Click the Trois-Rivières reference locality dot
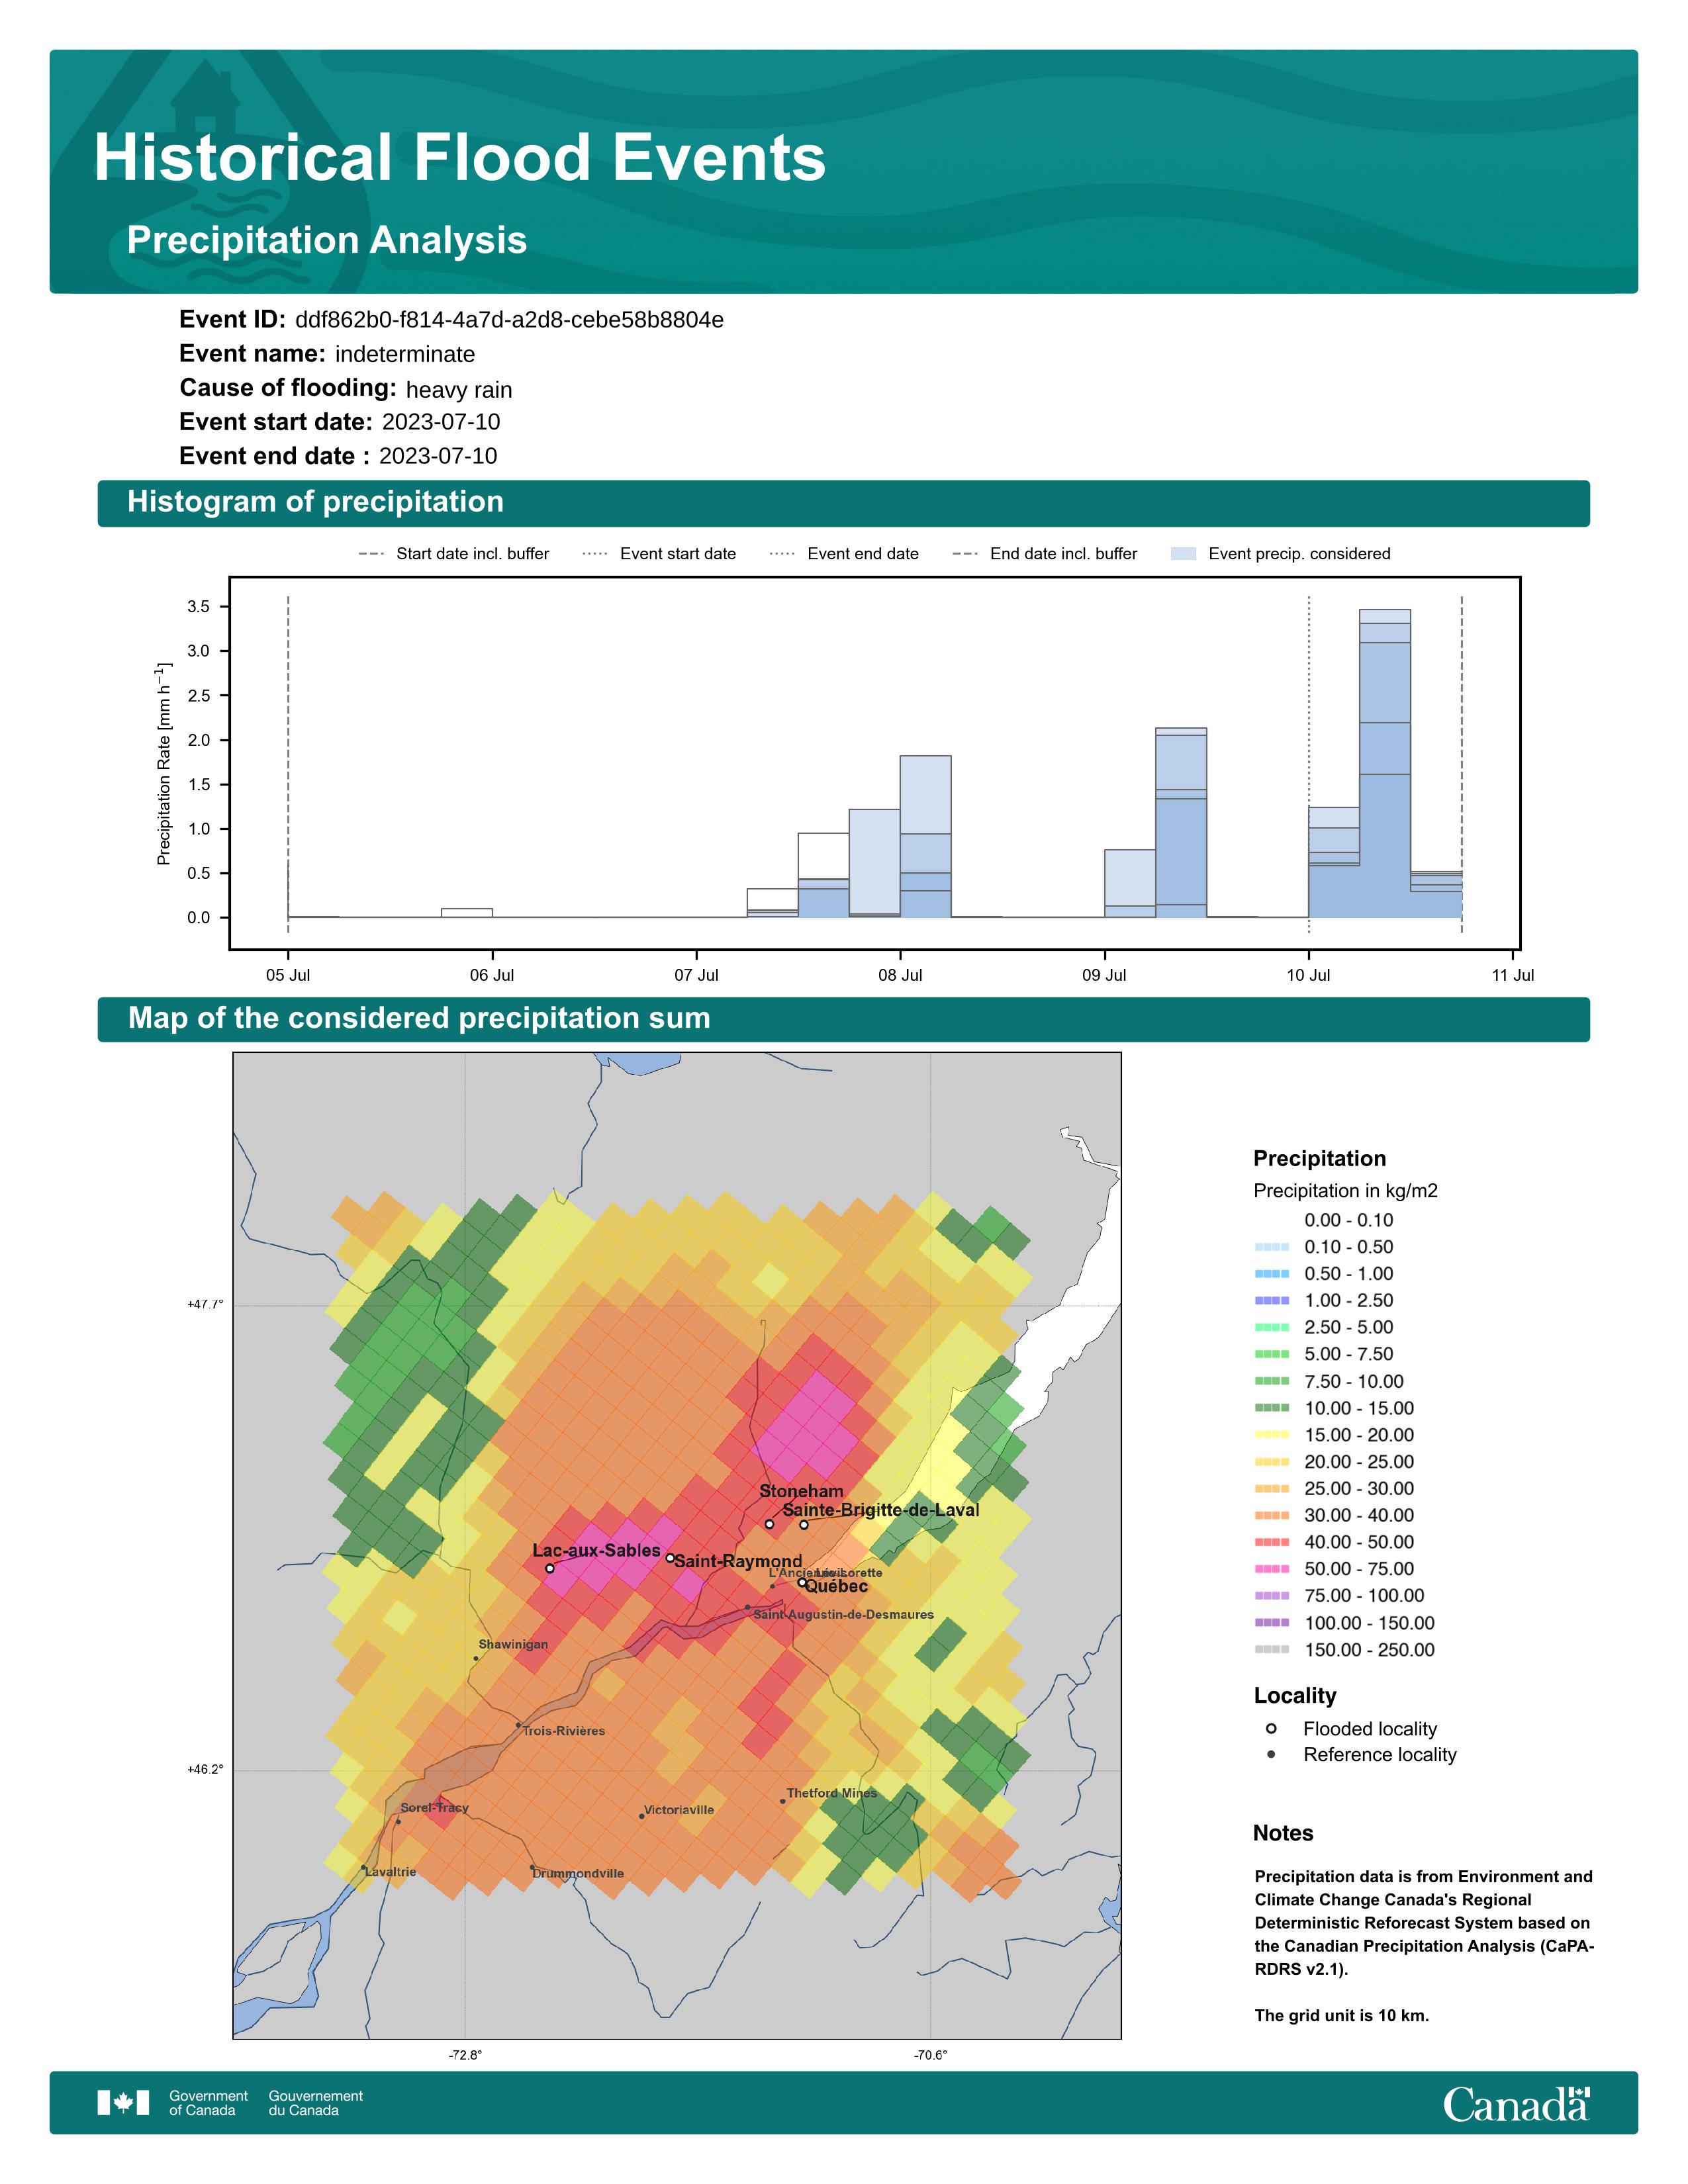Image resolution: width=1688 pixels, height=2184 pixels. click(518, 1724)
